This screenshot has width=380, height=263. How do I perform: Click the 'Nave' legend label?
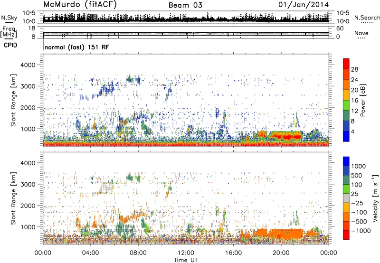click(x=361, y=33)
